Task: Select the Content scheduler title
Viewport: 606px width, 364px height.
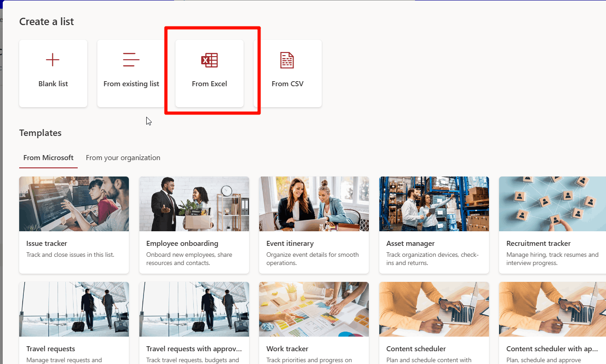Action: 416,349
